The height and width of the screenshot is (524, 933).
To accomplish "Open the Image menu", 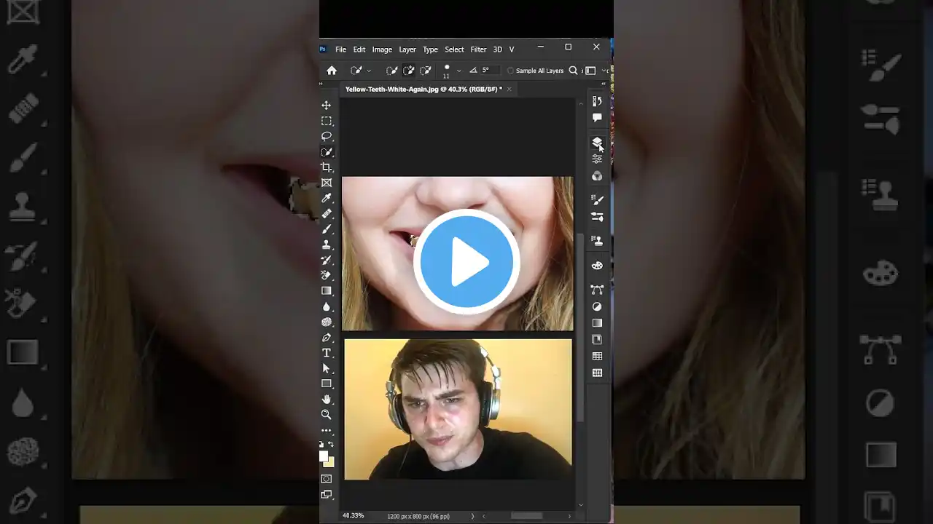I will click(382, 49).
